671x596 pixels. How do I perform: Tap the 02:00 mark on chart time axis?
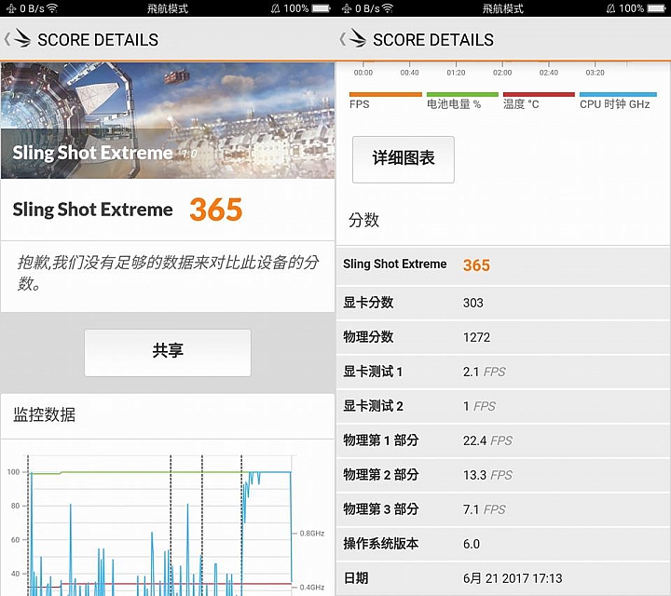click(502, 73)
